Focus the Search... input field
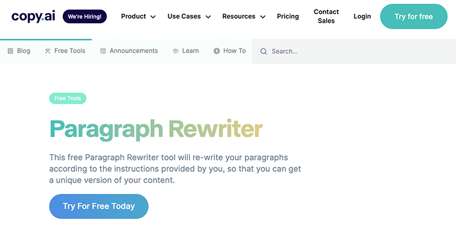Image resolution: width=456 pixels, height=229 pixels. point(354,51)
